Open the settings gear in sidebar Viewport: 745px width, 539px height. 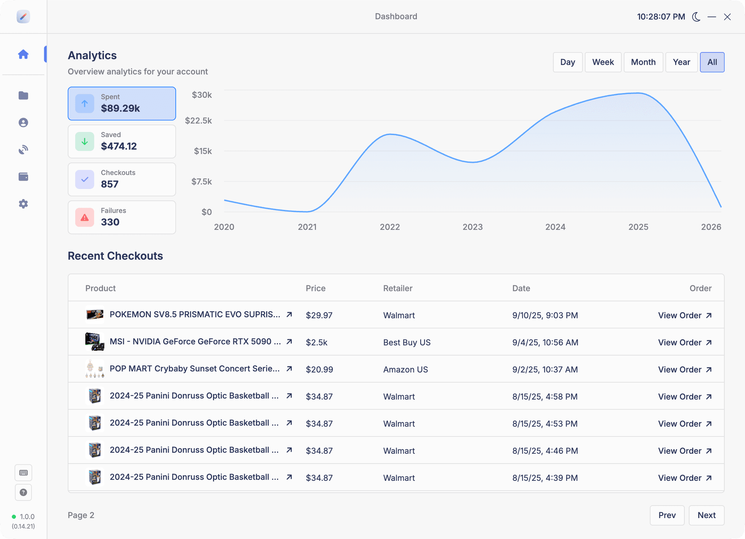coord(23,204)
